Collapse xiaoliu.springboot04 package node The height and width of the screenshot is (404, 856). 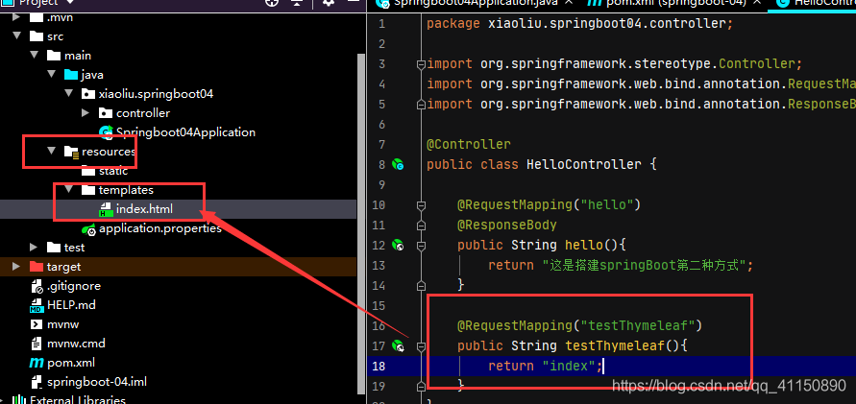pyautogui.click(x=68, y=94)
